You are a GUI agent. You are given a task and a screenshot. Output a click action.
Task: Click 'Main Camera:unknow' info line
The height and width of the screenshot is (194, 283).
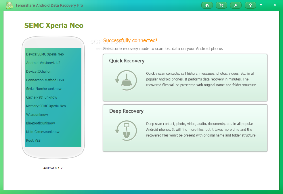[43, 132]
